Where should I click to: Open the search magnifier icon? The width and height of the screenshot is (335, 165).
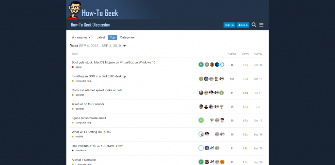click(x=254, y=25)
